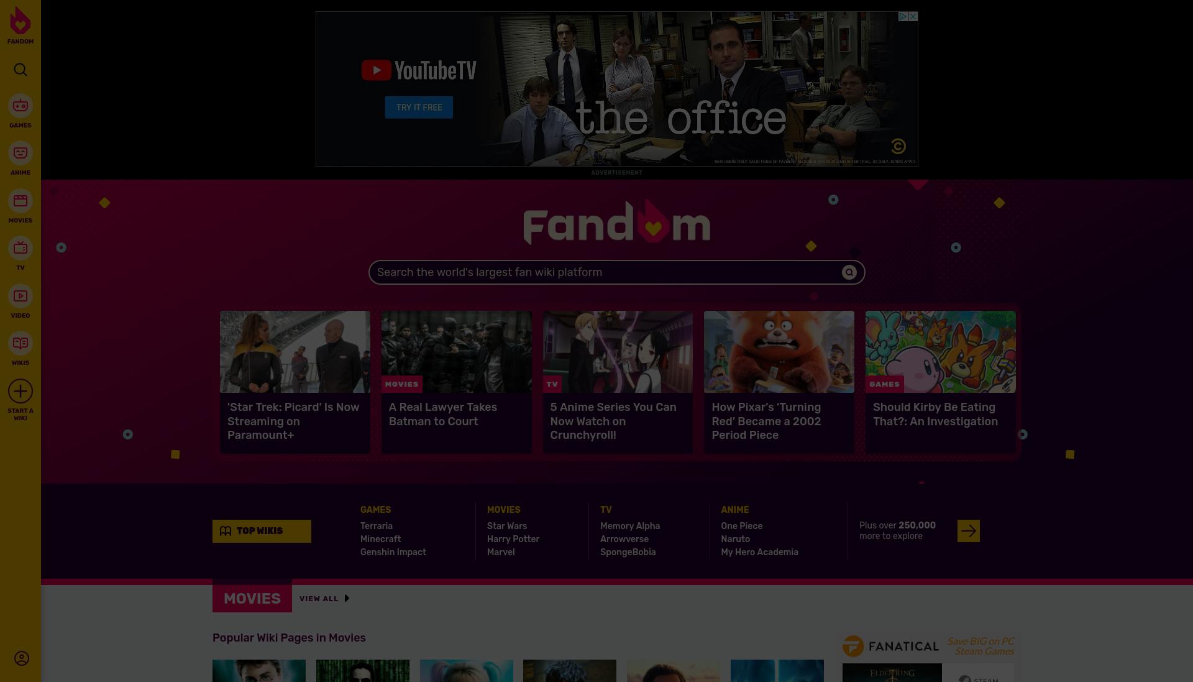Image resolution: width=1193 pixels, height=682 pixels.
Task: Click the large Fandom logo in hero
Action: coord(617,222)
